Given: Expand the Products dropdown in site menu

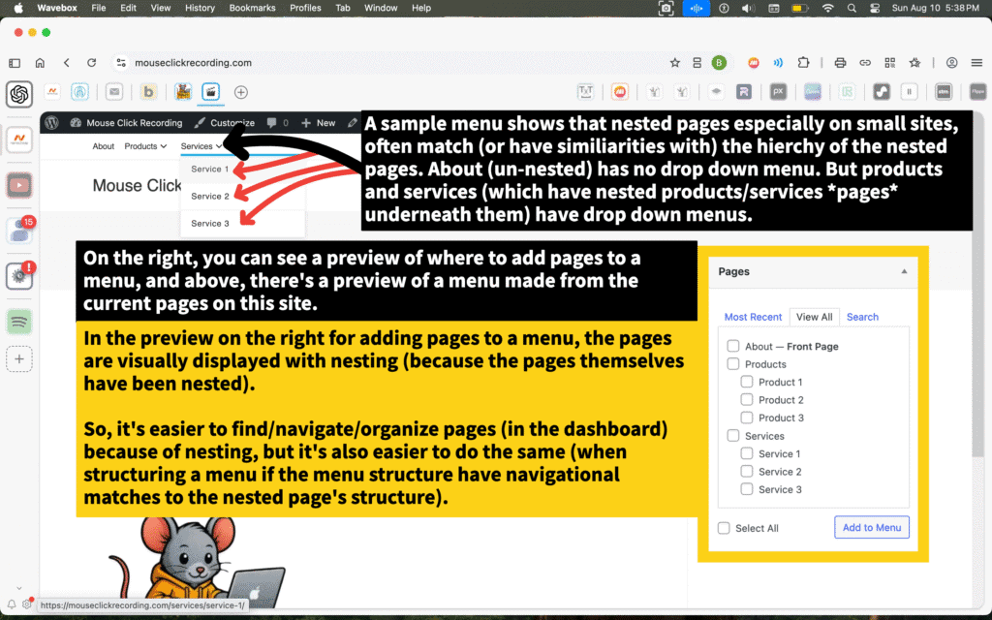Looking at the screenshot, I should click(x=145, y=146).
